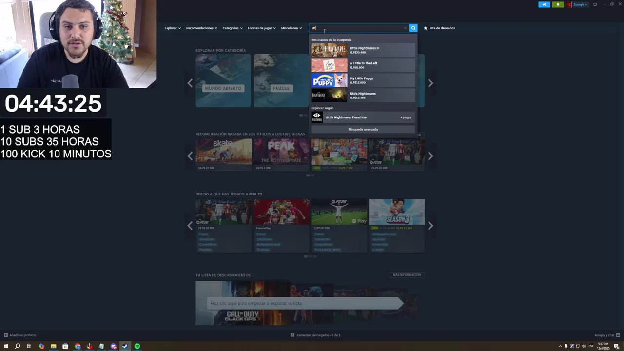Open the Lista de deseados wishlist
The height and width of the screenshot is (351, 624).
tap(439, 28)
